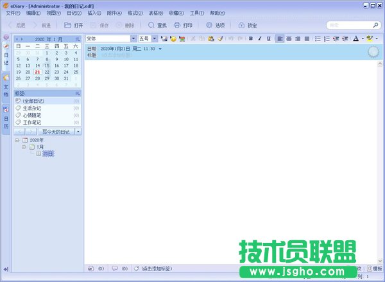This screenshot has width=385, height=282.
Task: Collapse the 2020年 tree node
Action: pyautogui.click(x=17, y=140)
